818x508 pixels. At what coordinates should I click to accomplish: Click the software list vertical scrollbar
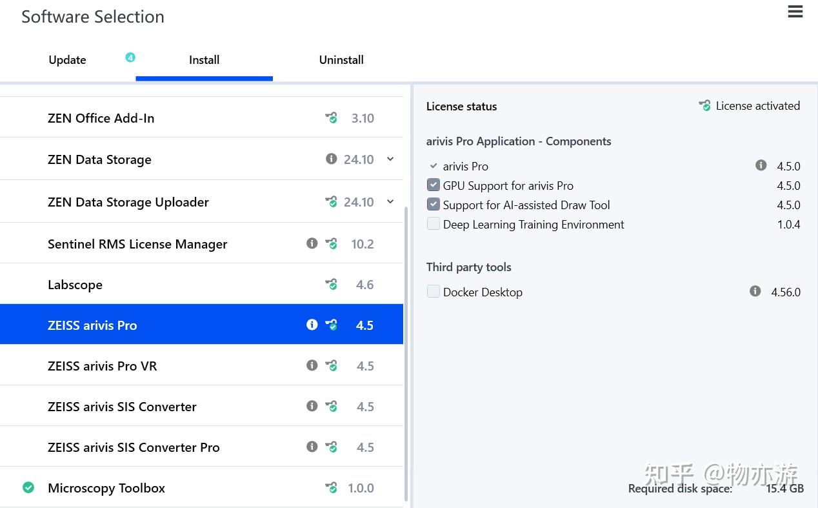click(406, 354)
